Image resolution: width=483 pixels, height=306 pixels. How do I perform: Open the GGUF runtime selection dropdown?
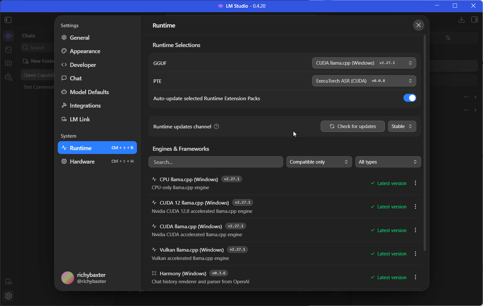pos(364,63)
